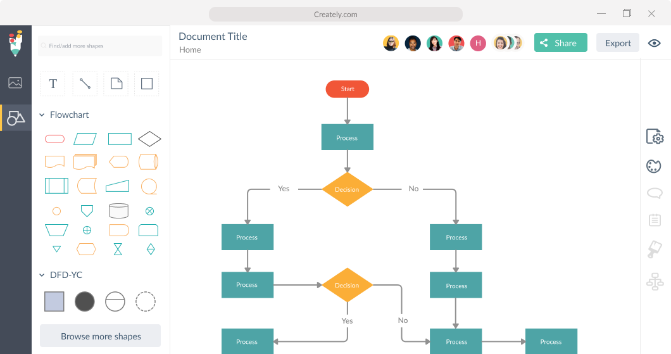Open document settings gear panel
This screenshot has height=354, width=671.
coord(655,137)
